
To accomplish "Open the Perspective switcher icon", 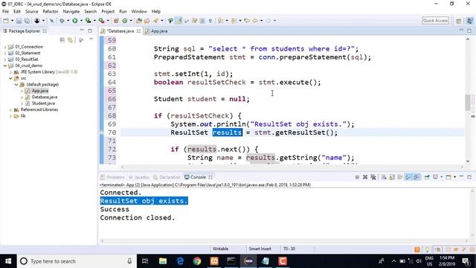I will [459, 21].
